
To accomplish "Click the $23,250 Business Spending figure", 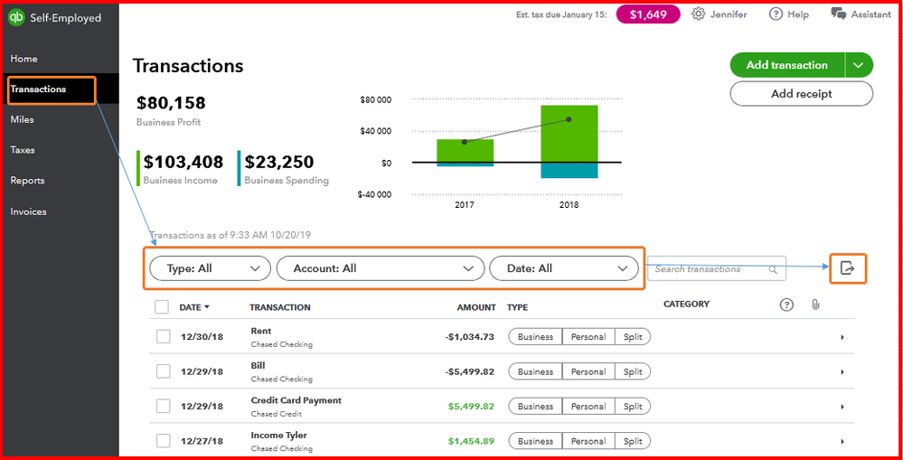I will (278, 162).
